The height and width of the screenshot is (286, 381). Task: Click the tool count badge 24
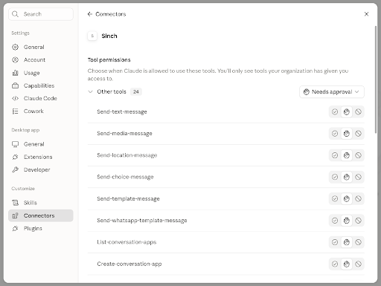[136, 92]
